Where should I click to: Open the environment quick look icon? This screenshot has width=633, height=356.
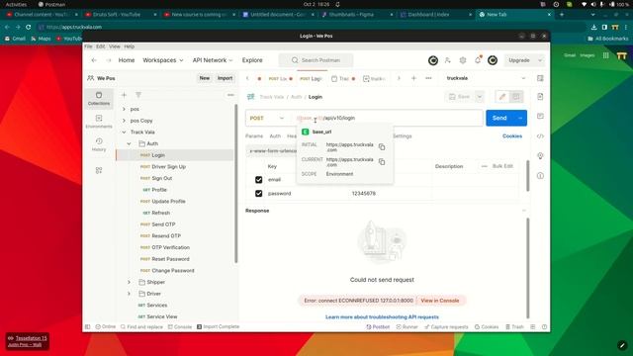[x=540, y=78]
